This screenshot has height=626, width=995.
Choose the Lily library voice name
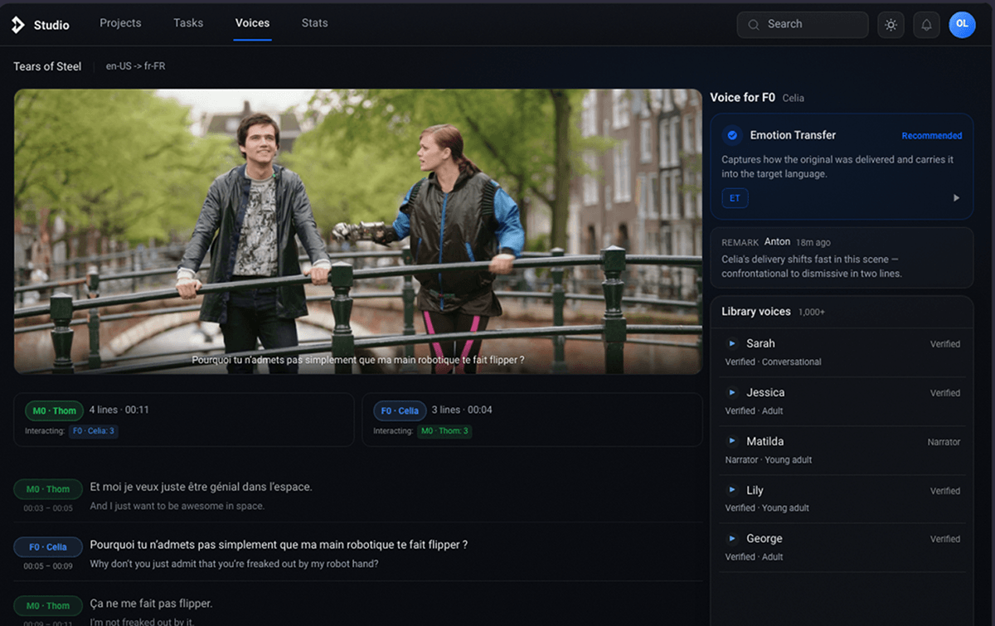coord(755,490)
